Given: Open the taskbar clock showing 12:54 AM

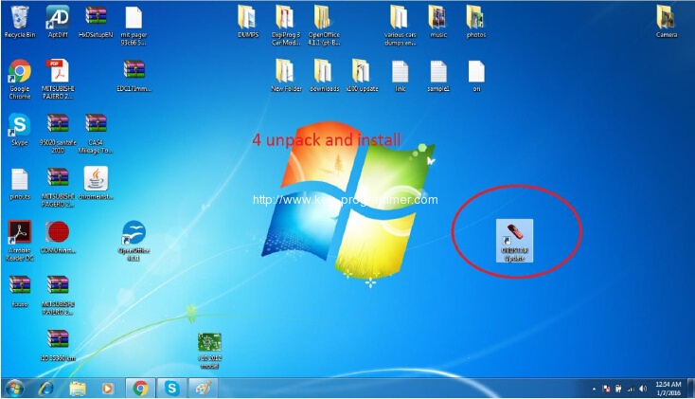Looking at the screenshot, I should (x=668, y=389).
